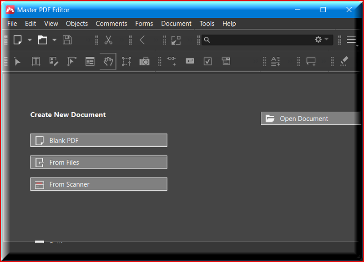The height and width of the screenshot is (262, 364).
Task: Open the Objects menu
Action: pos(77,24)
